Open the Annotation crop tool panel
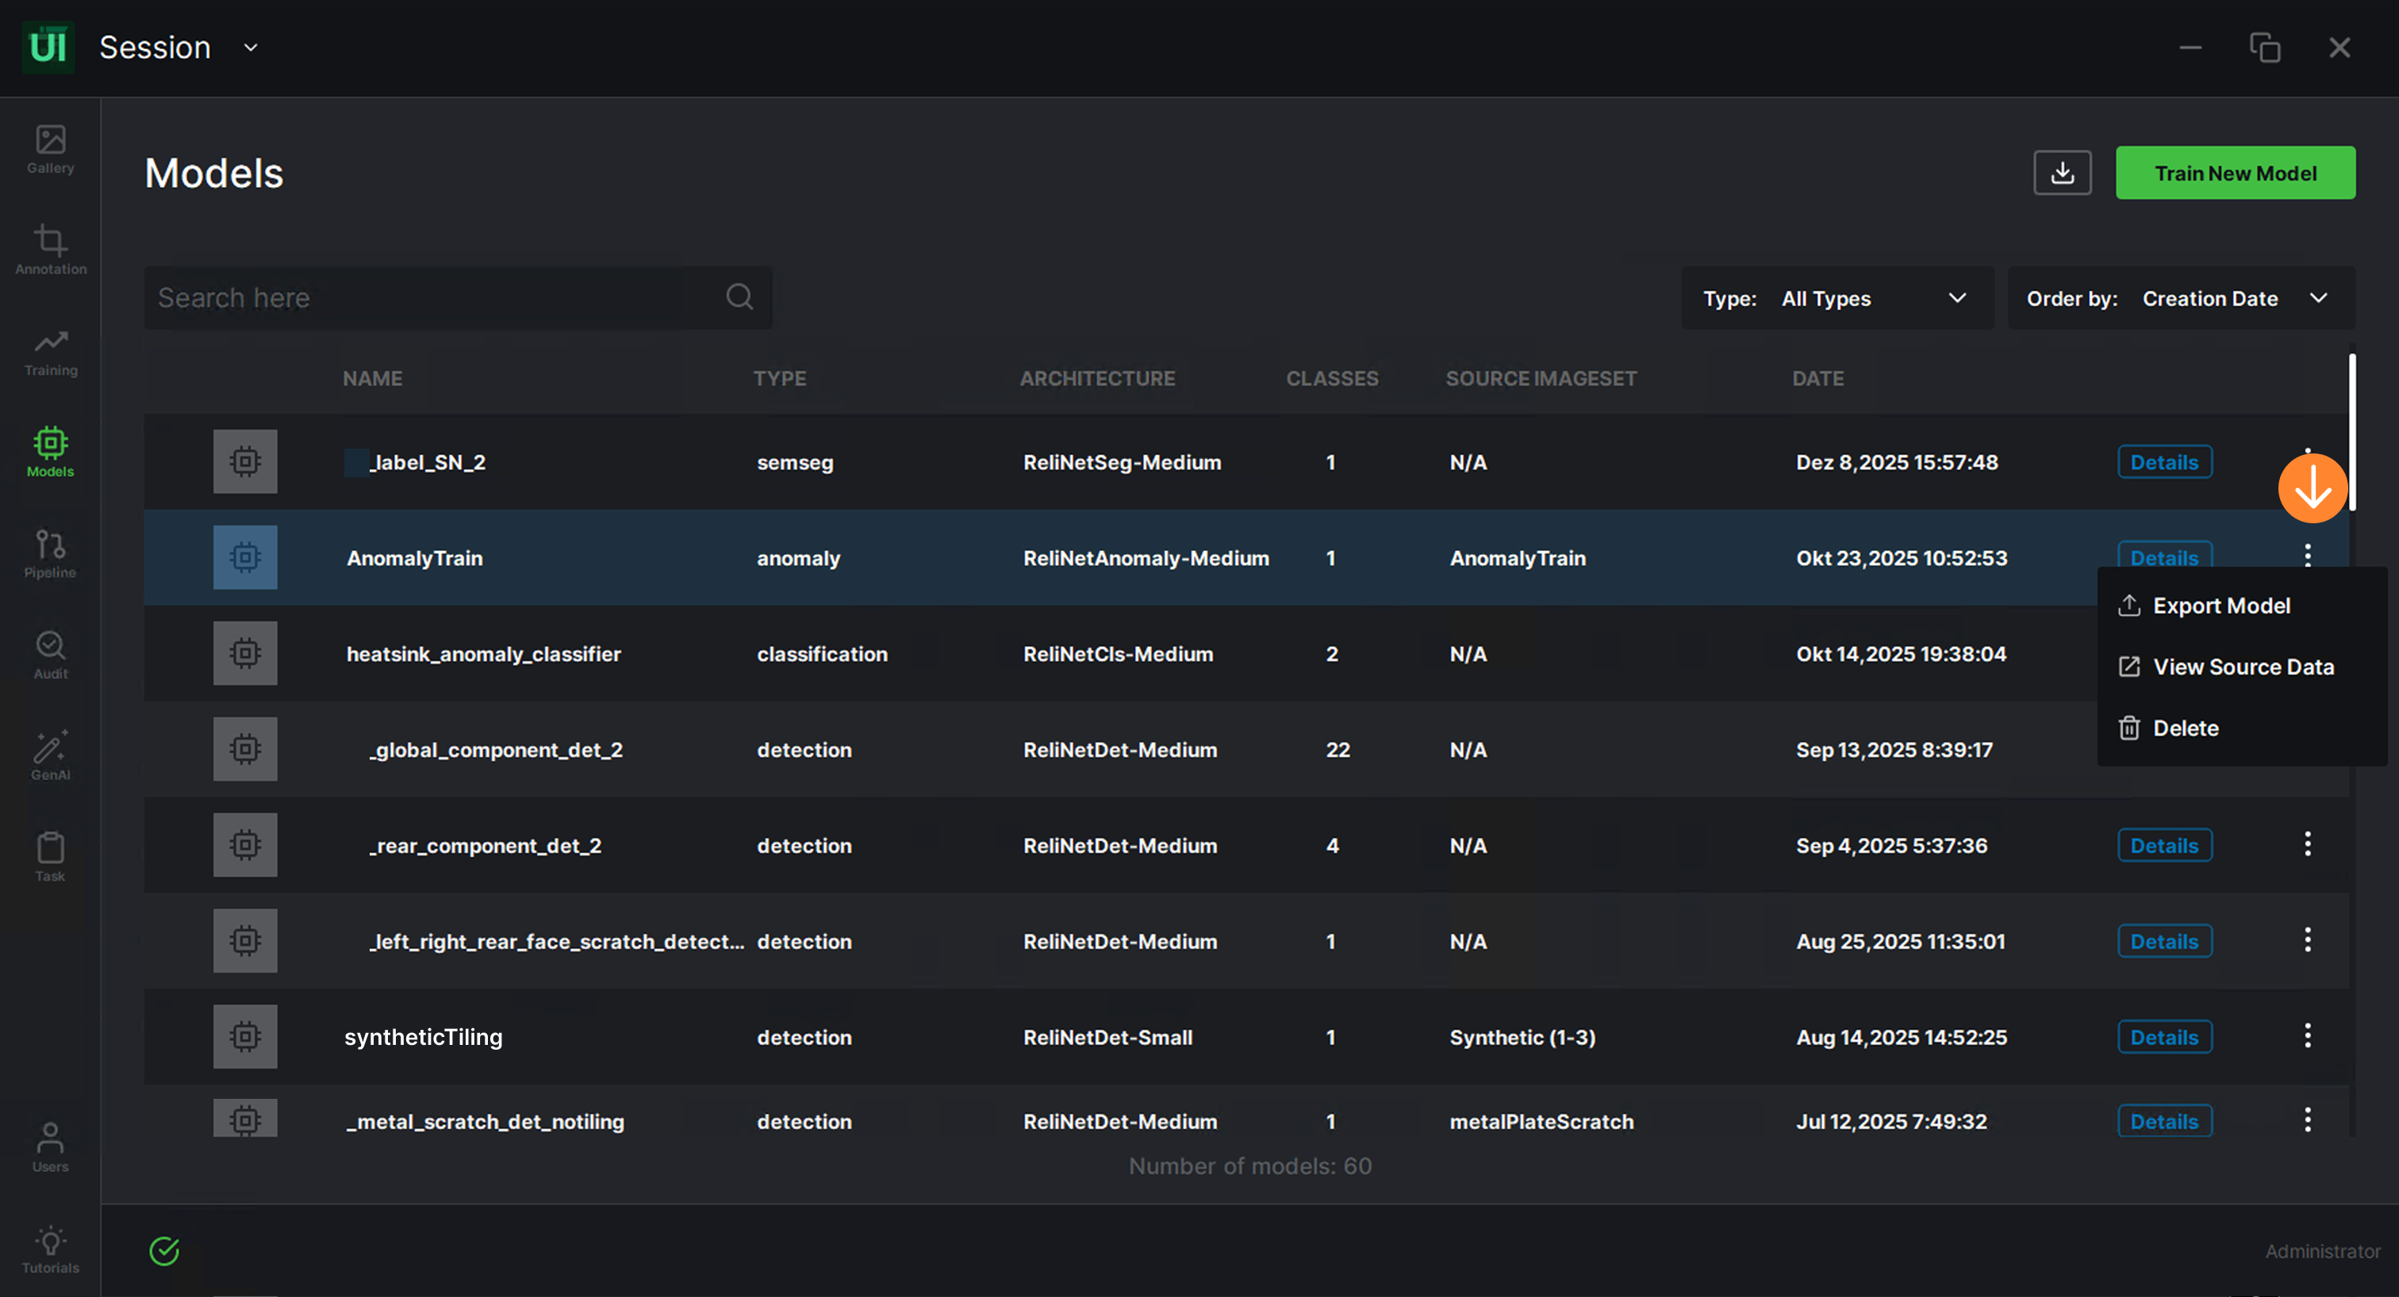 (x=50, y=250)
